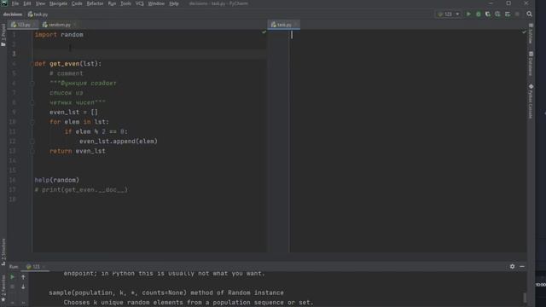Image resolution: width=546 pixels, height=307 pixels.
Task: Switch to the 123.py editor tab
Action: (x=23, y=25)
